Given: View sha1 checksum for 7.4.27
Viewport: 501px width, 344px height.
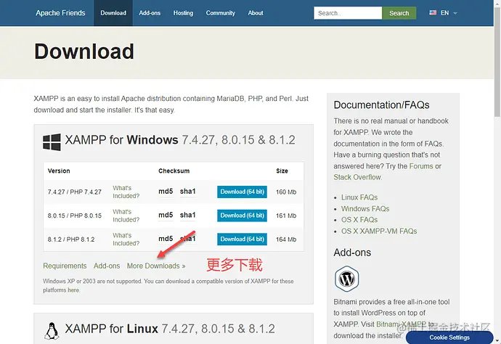Looking at the screenshot, I should pyautogui.click(x=187, y=192).
